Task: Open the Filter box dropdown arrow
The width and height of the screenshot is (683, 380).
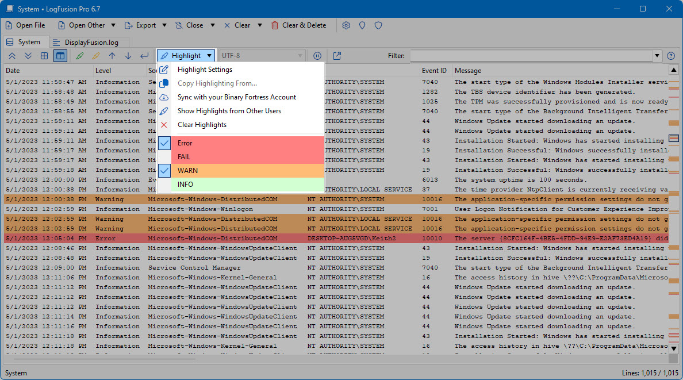Action: click(x=658, y=56)
